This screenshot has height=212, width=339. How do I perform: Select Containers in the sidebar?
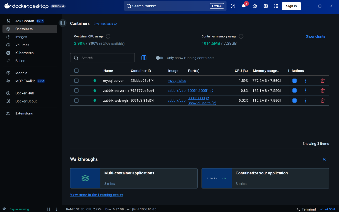pos(30,29)
